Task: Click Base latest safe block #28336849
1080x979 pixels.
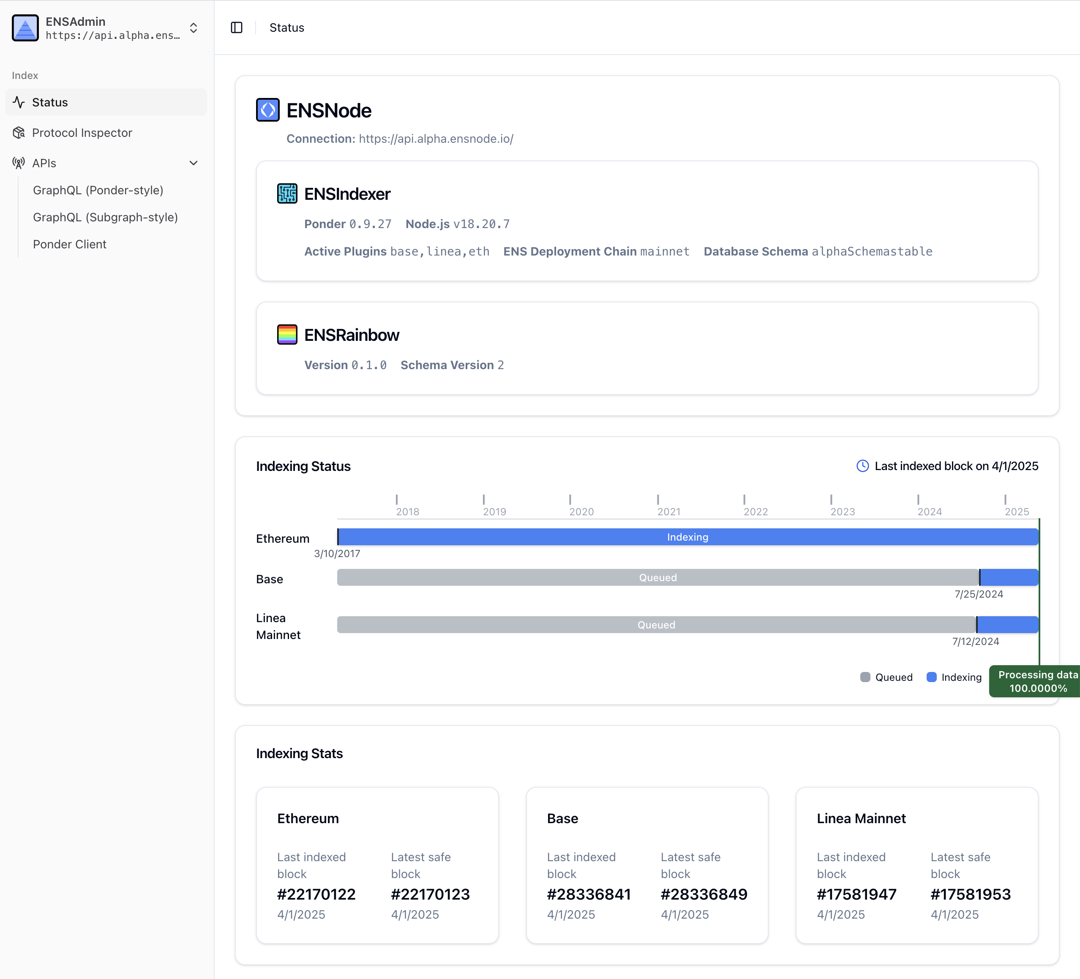Action: click(704, 894)
